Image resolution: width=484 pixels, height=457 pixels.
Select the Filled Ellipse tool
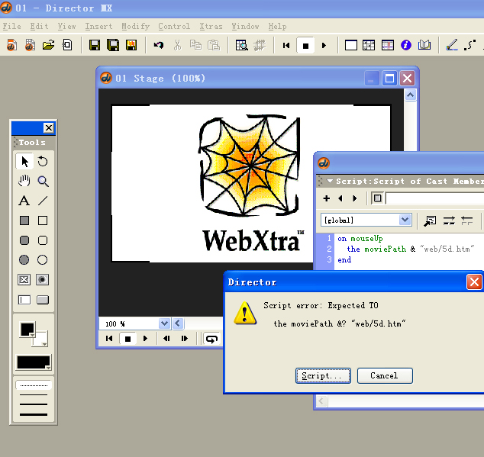coord(24,260)
